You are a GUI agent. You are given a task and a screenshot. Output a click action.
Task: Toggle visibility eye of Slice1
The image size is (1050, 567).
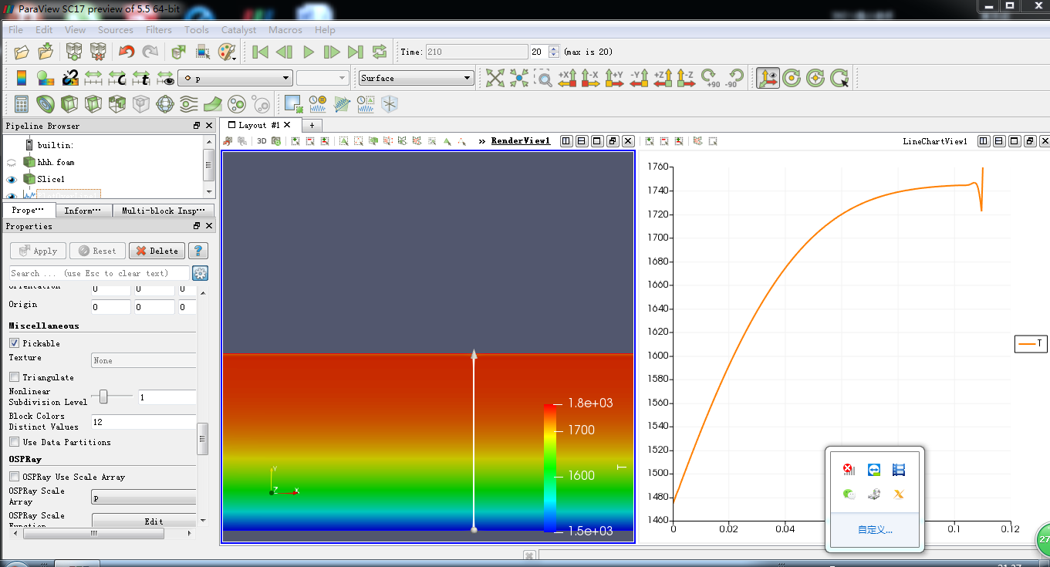(12, 179)
